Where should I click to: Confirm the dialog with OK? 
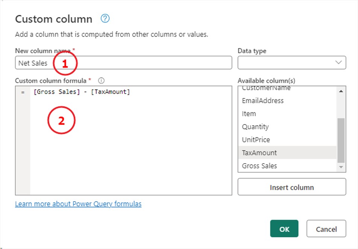click(284, 228)
